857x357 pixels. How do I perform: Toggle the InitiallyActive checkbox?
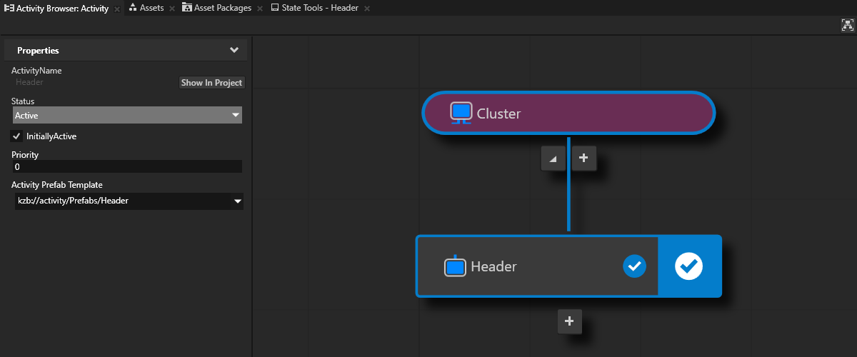pyautogui.click(x=17, y=136)
